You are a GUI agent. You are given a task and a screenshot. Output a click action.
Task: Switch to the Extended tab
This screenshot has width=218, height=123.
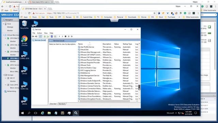pos(53,104)
